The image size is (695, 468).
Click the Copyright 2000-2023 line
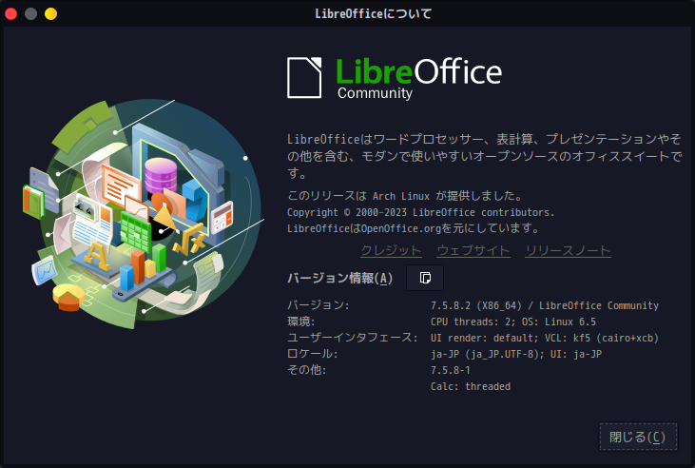click(x=420, y=212)
